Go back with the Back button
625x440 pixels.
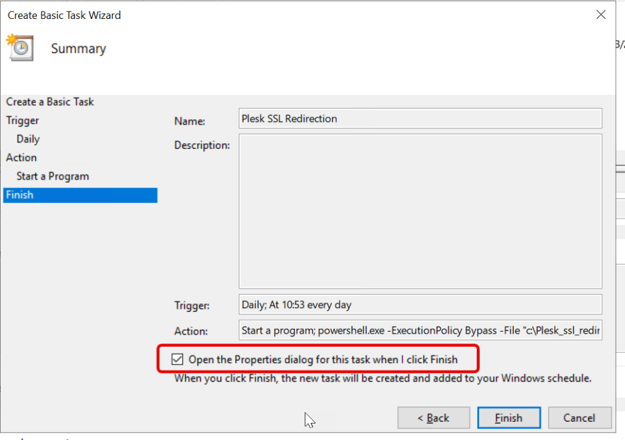point(433,417)
